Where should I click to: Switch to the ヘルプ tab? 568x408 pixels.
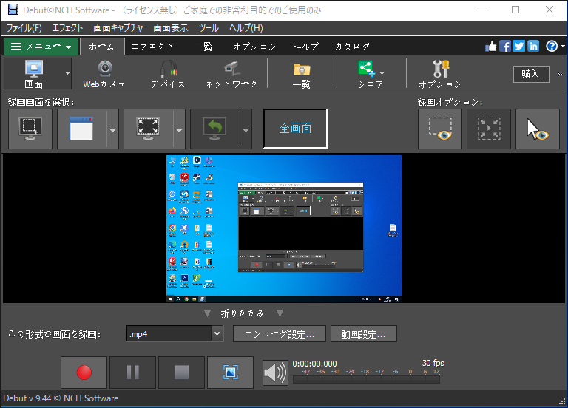(306, 47)
